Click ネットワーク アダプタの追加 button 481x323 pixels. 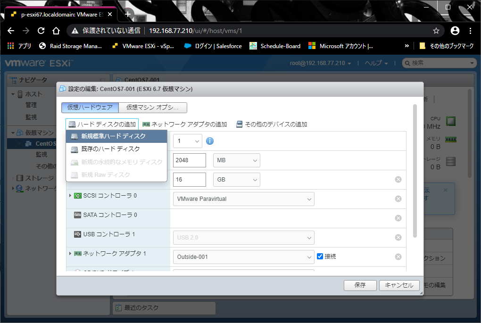pyautogui.click(x=185, y=124)
